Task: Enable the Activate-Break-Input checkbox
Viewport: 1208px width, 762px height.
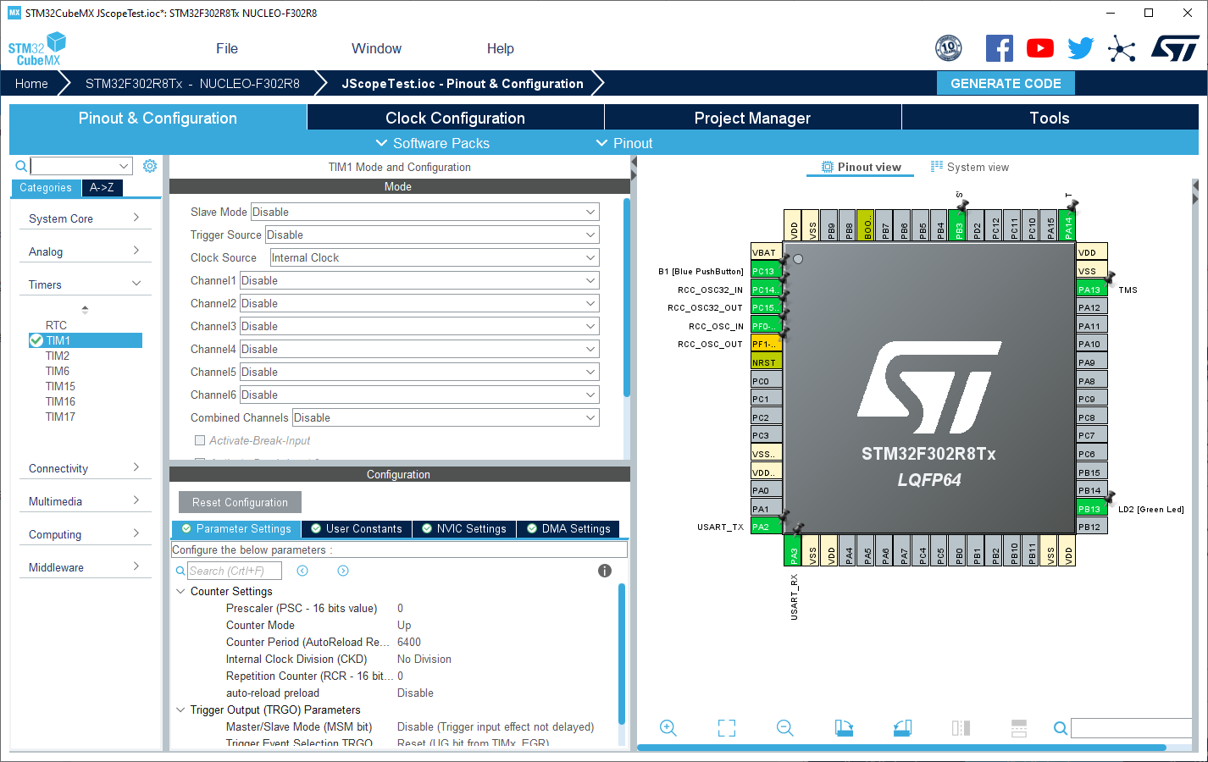Action: pos(200,440)
